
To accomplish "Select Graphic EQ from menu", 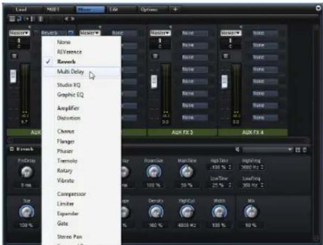I will [x=70, y=94].
